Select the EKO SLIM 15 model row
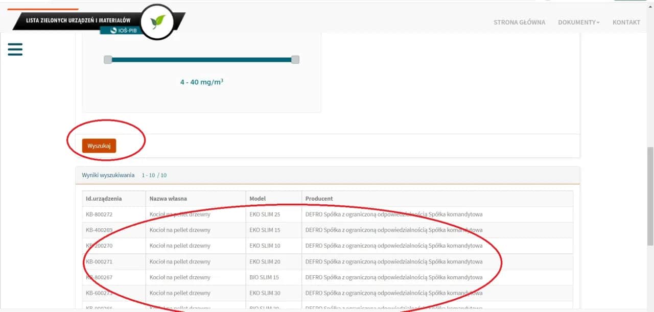This screenshot has height=312, width=654. [265, 230]
